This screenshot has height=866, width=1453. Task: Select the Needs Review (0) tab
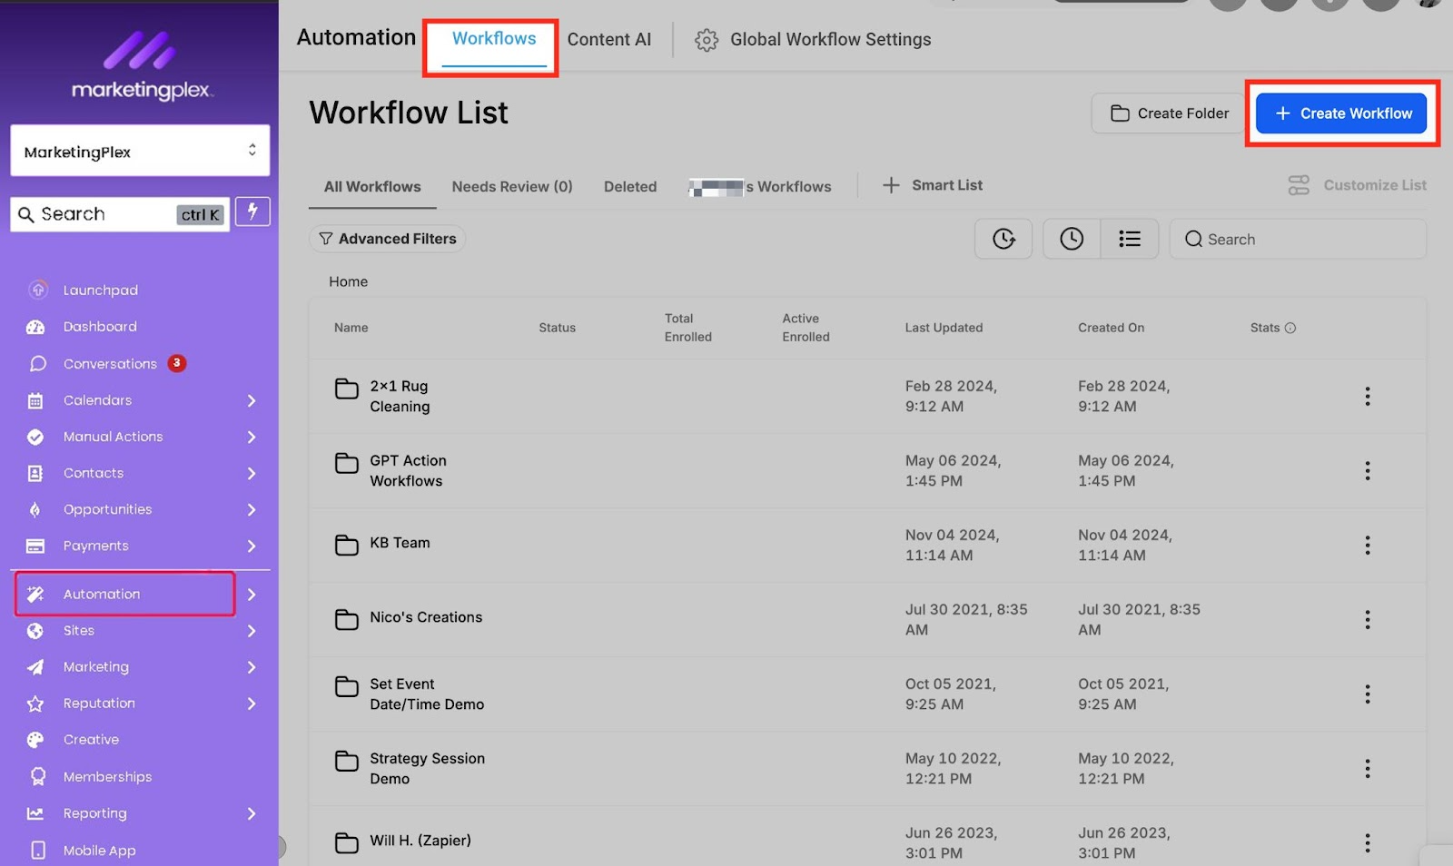pyautogui.click(x=512, y=186)
